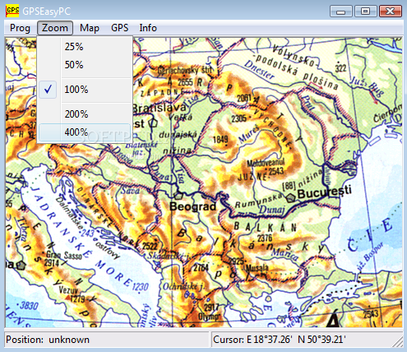The width and height of the screenshot is (407, 352).
Task: Click the București label on the map
Action: pyautogui.click(x=324, y=192)
